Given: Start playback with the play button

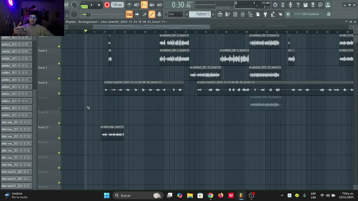Looking at the screenshot, I should coord(91,5).
